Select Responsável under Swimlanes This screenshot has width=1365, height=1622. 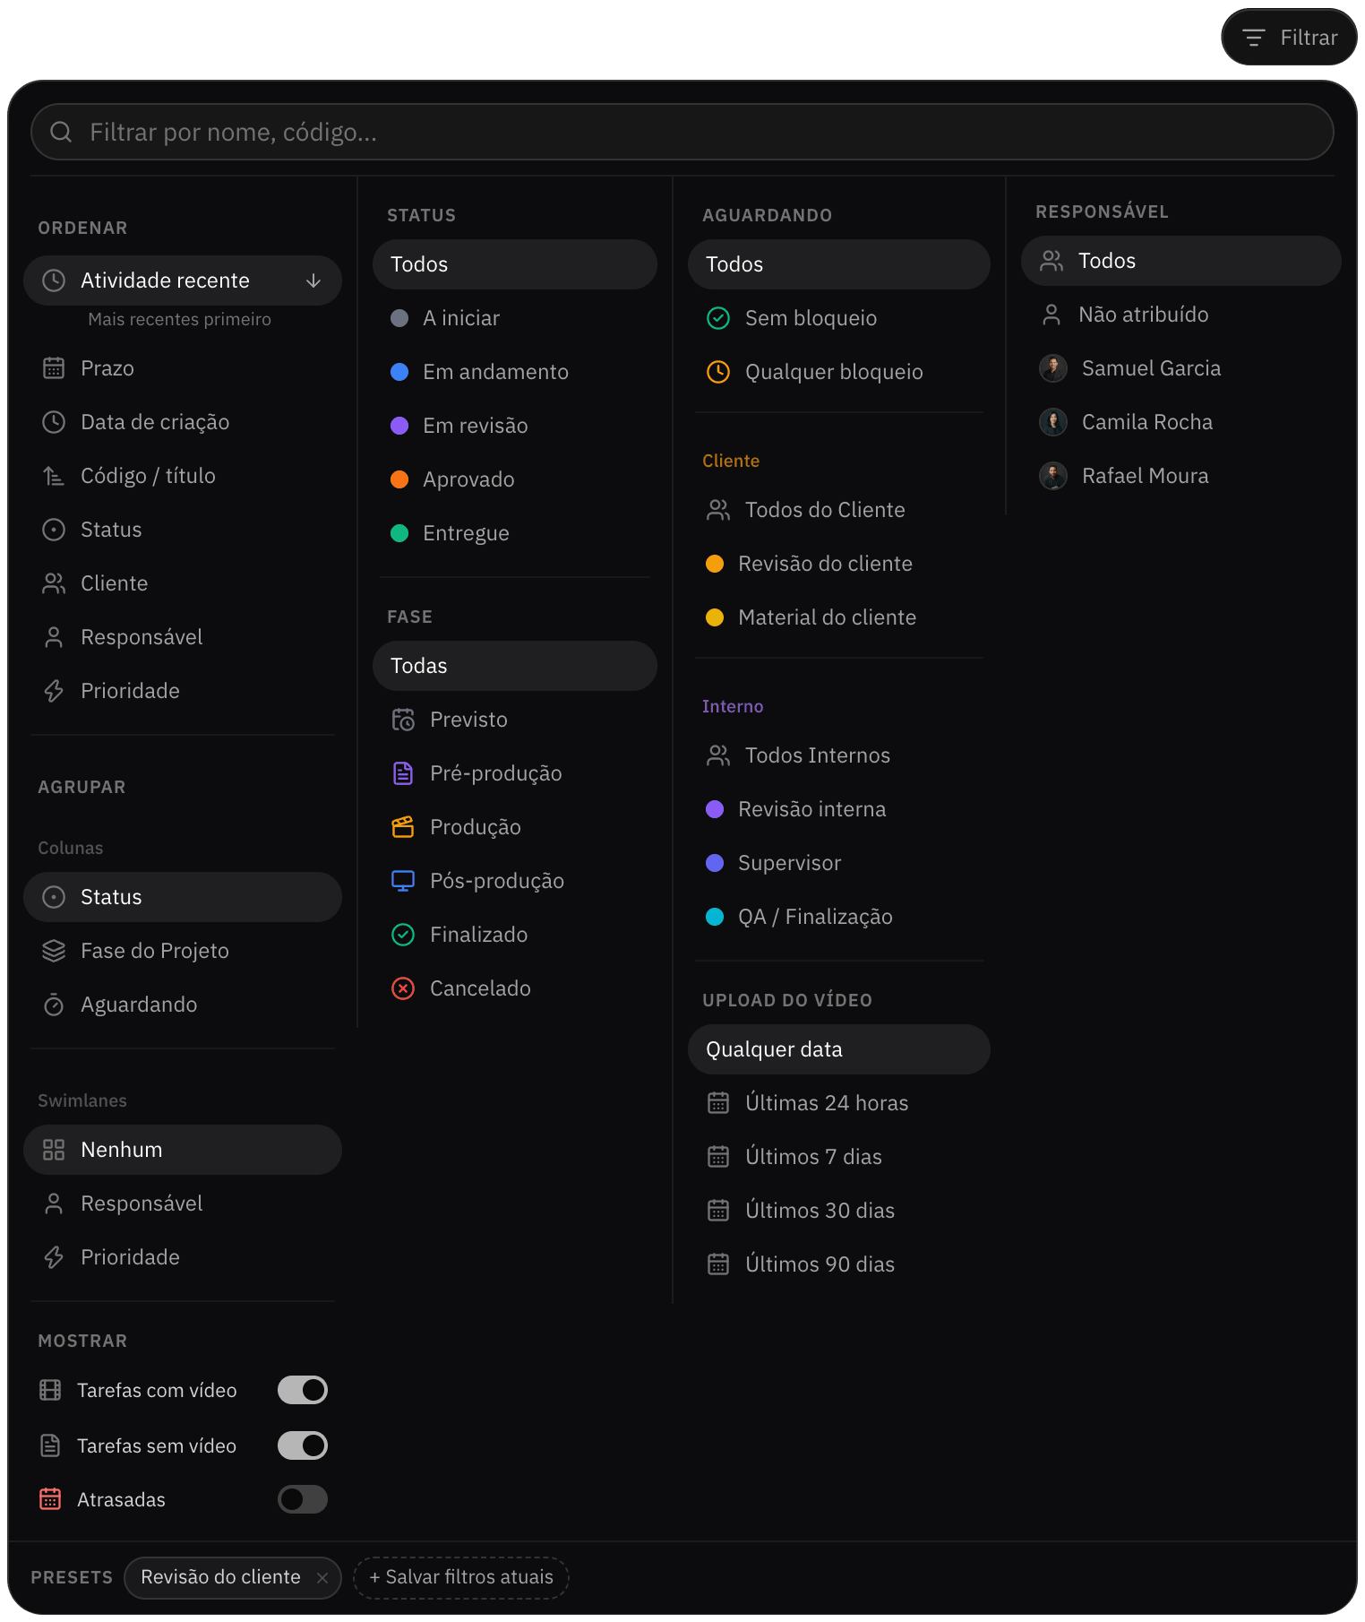point(183,1204)
